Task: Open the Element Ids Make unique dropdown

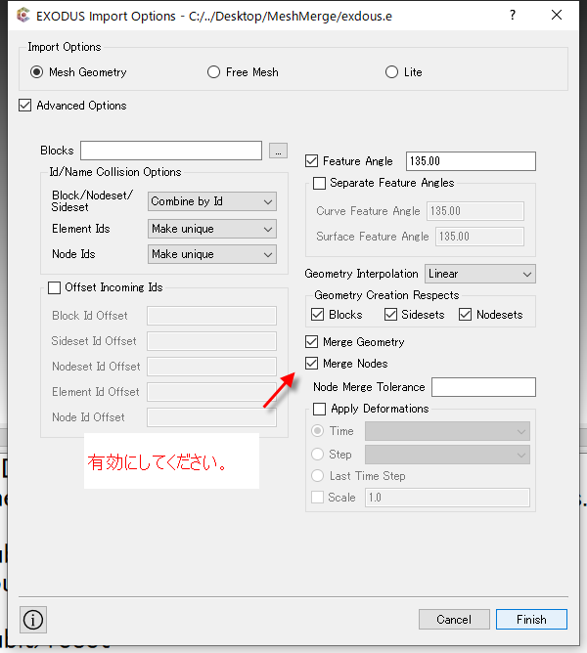Action: pos(212,229)
